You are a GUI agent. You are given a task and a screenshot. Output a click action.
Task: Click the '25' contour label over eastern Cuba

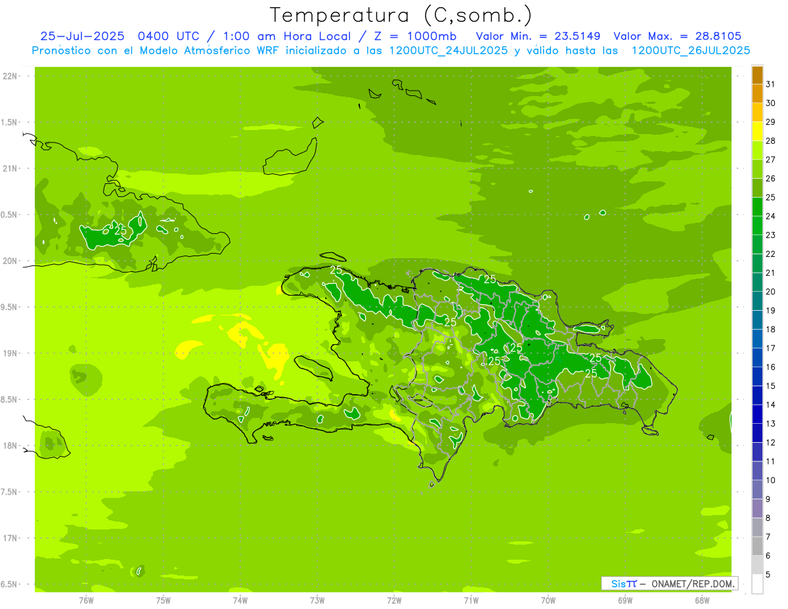[x=121, y=230]
